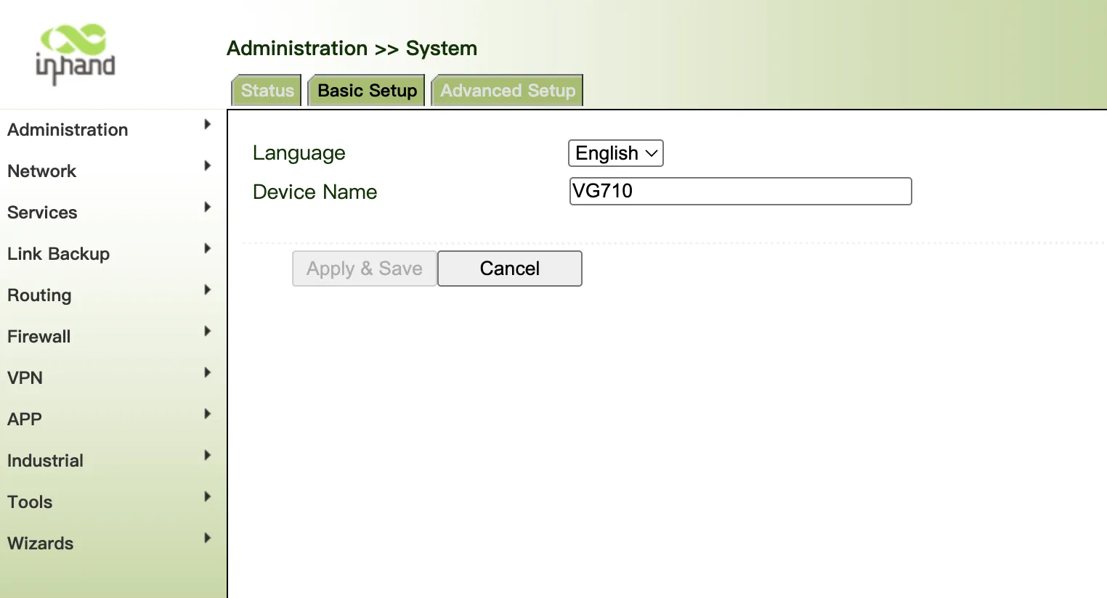Click the Cancel button
The image size is (1107, 598).
(510, 269)
